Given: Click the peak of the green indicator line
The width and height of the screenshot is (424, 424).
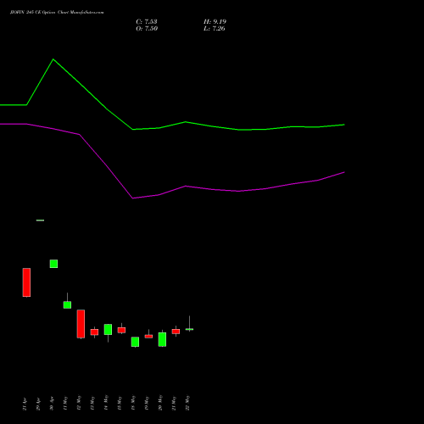Looking at the screenshot, I should 53,59.
